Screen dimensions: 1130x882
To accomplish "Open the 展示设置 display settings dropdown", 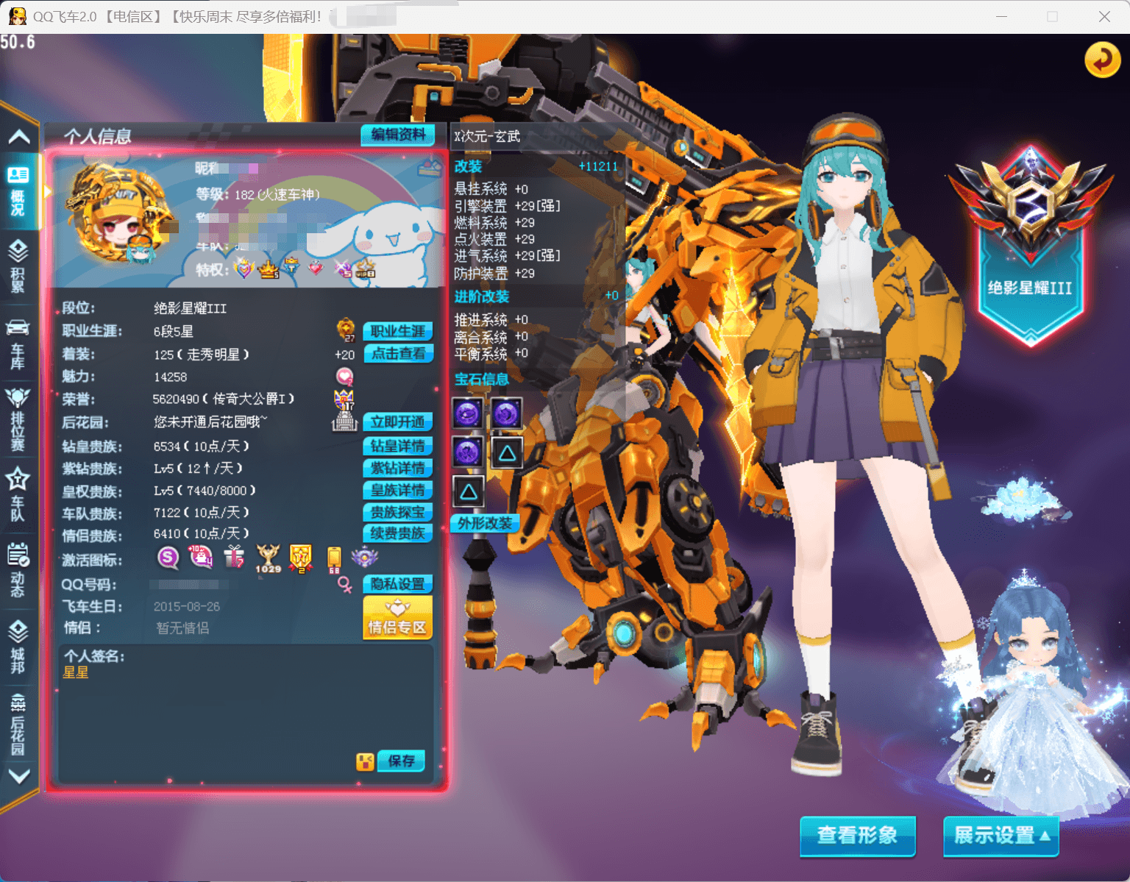I will (x=1001, y=836).
